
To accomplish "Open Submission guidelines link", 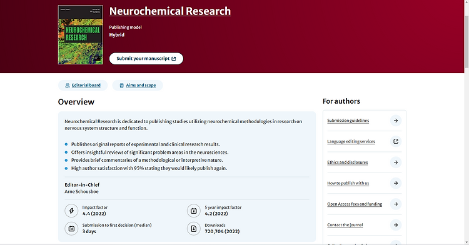I will click(x=348, y=121).
